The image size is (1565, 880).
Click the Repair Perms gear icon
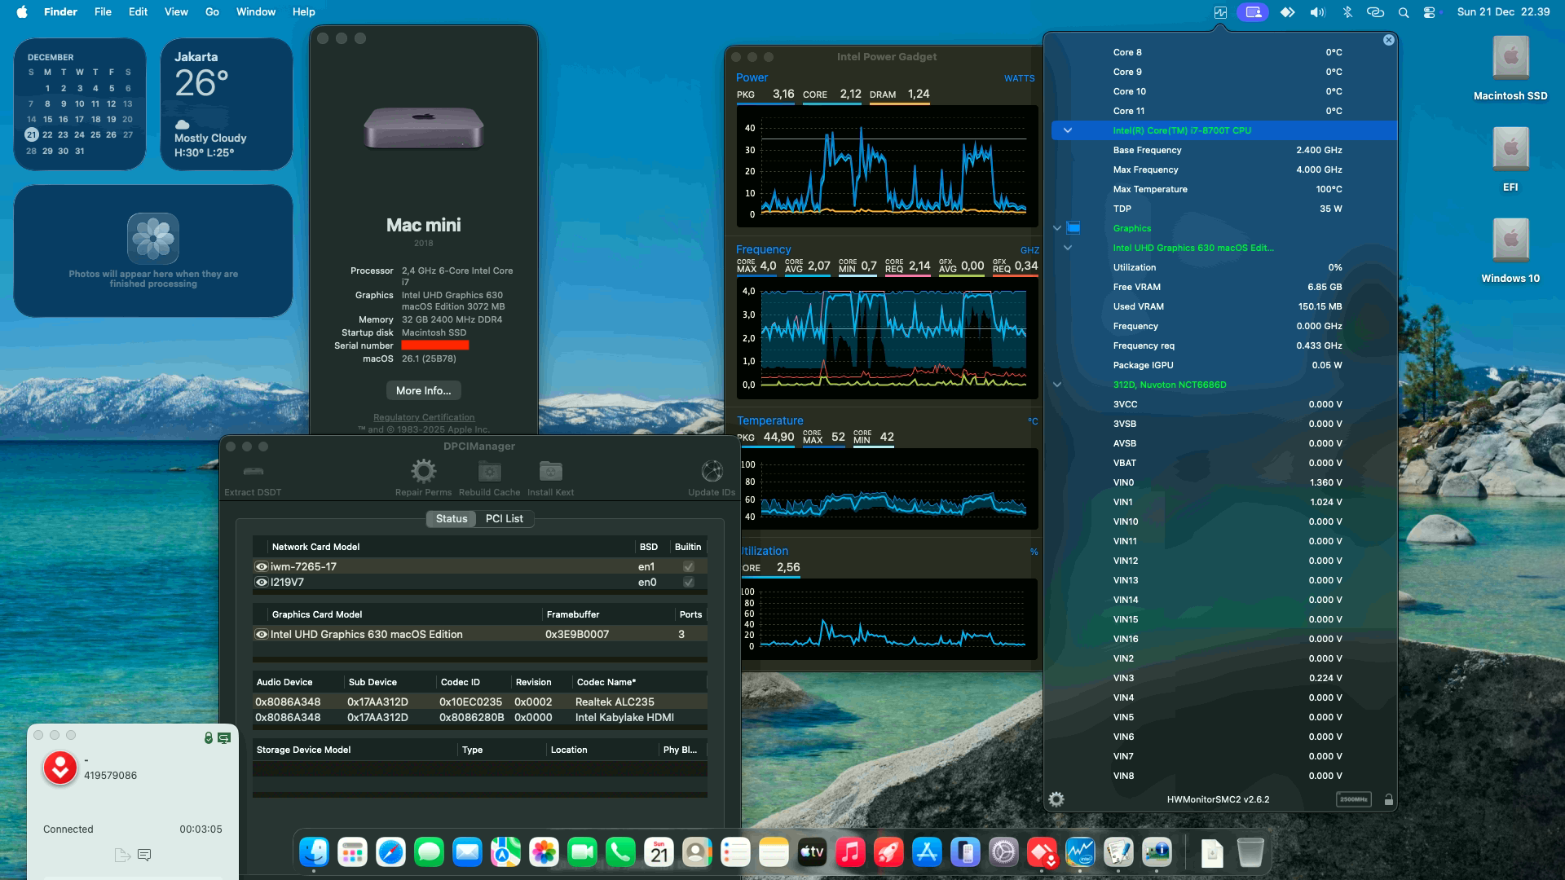coord(422,471)
